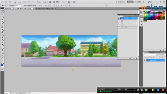The image size is (167, 94).
Task: Hide the Background layer with eye icon
Action: tap(145, 60)
